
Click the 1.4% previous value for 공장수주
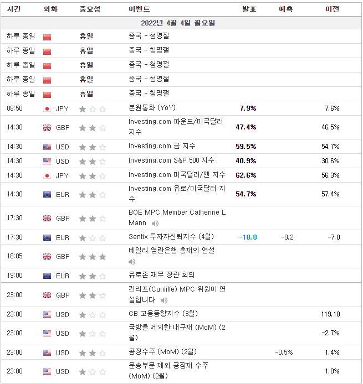pyautogui.click(x=333, y=352)
